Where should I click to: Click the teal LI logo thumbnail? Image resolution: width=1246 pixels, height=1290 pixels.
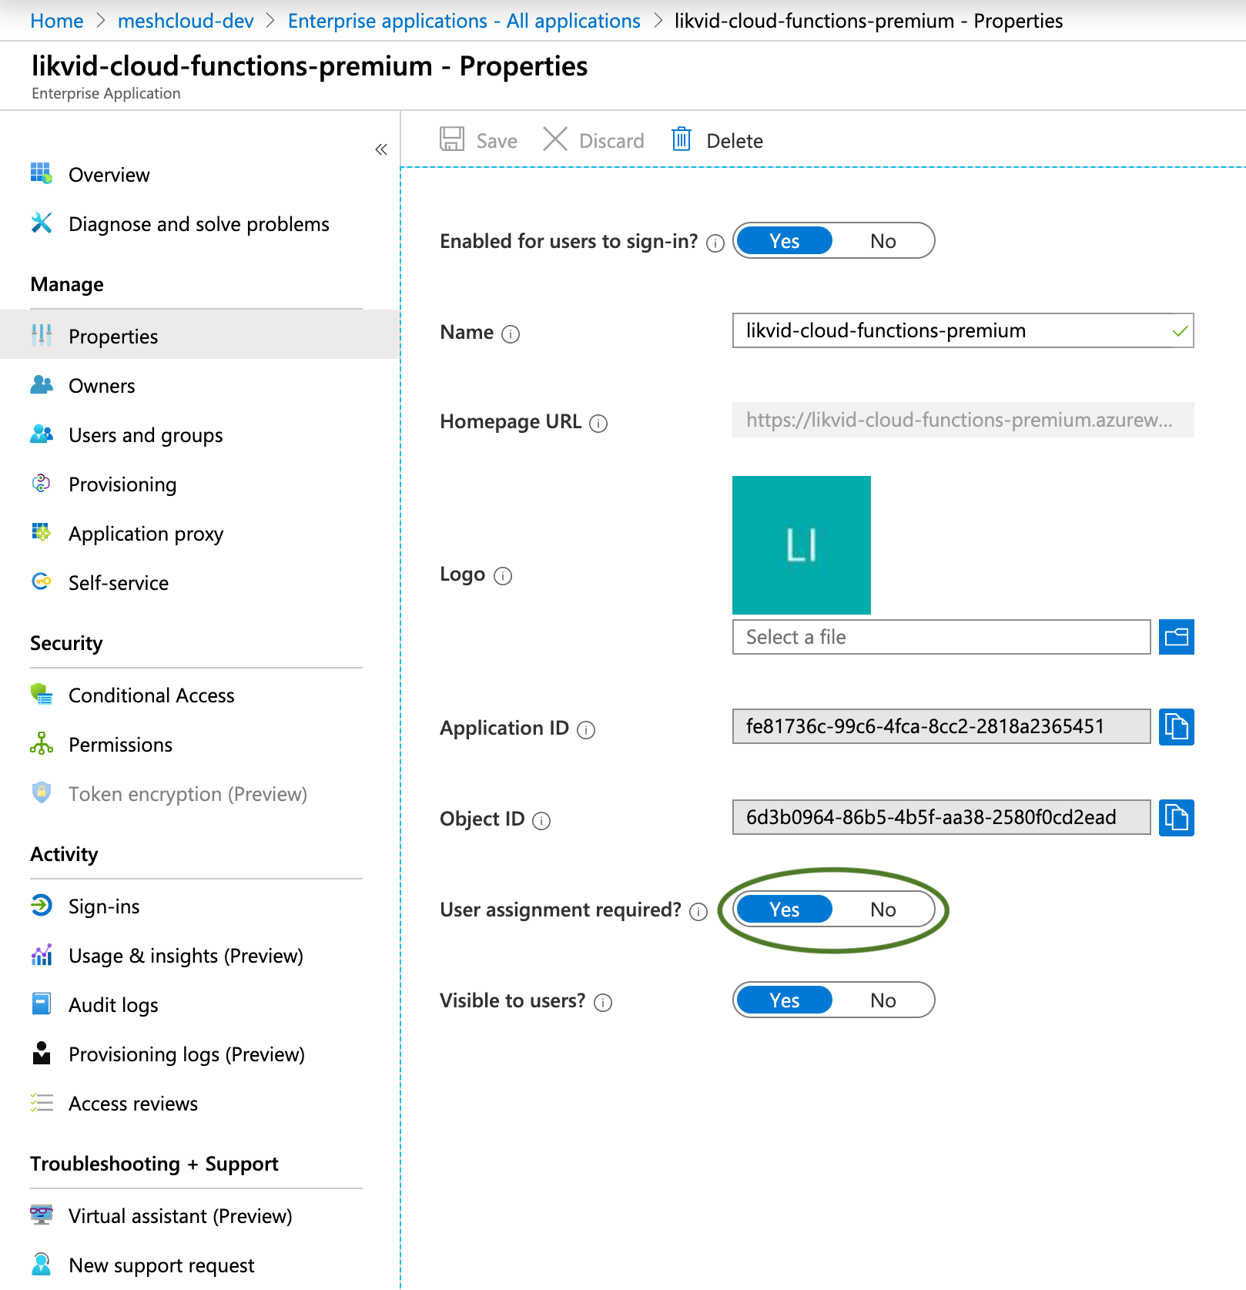pos(801,544)
